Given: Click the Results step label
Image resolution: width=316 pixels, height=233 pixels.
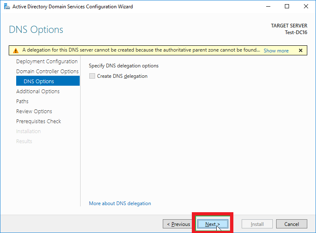Looking at the screenshot, I should (24, 141).
